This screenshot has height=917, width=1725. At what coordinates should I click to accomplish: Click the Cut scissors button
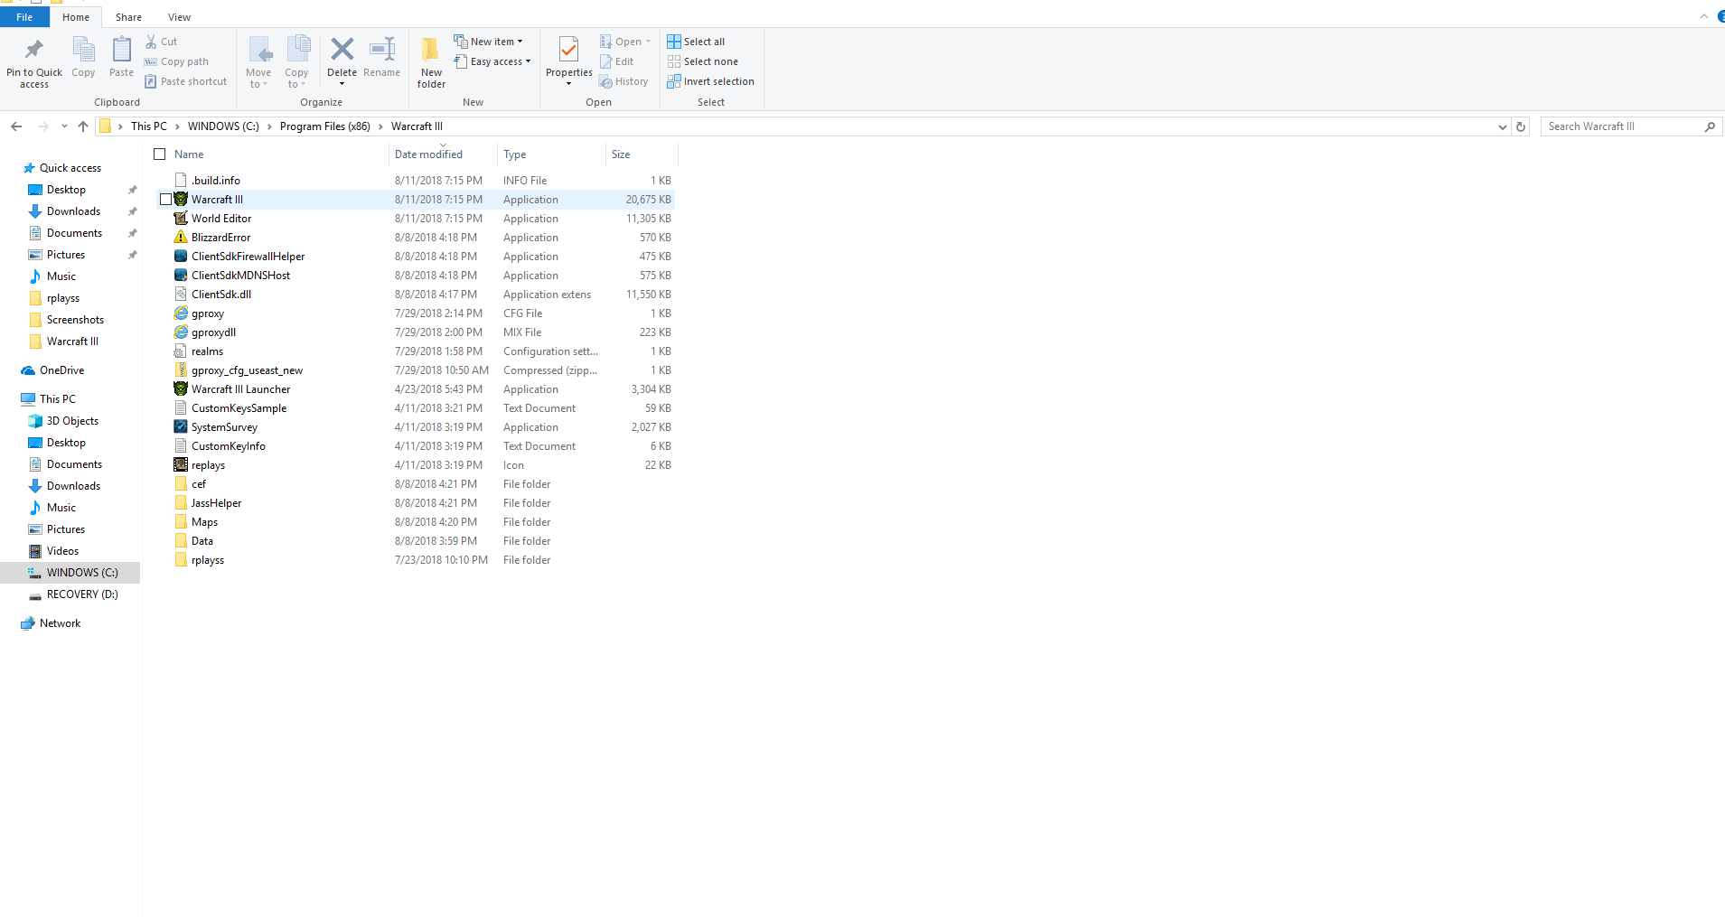coord(163,42)
